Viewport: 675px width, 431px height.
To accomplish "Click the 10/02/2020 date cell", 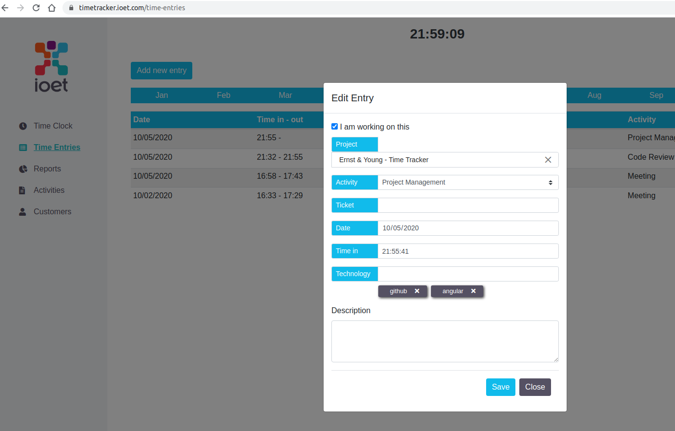I will point(153,196).
